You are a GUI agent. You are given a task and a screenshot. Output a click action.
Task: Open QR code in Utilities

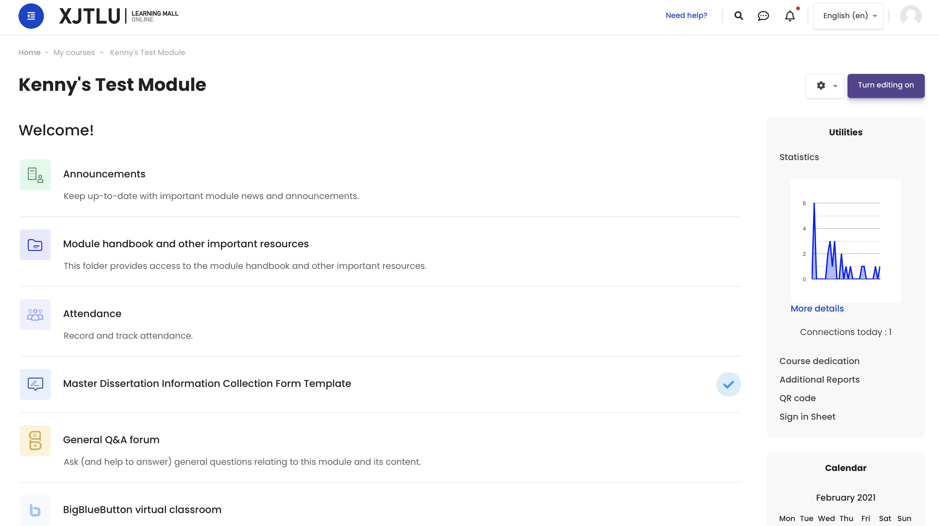(797, 398)
